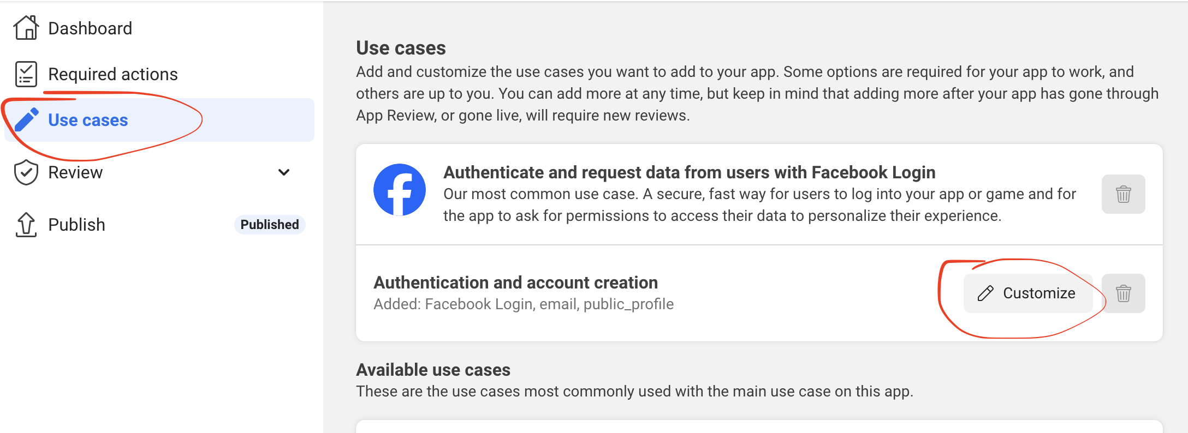Select the Use cases sidebar item

pyautogui.click(x=159, y=120)
